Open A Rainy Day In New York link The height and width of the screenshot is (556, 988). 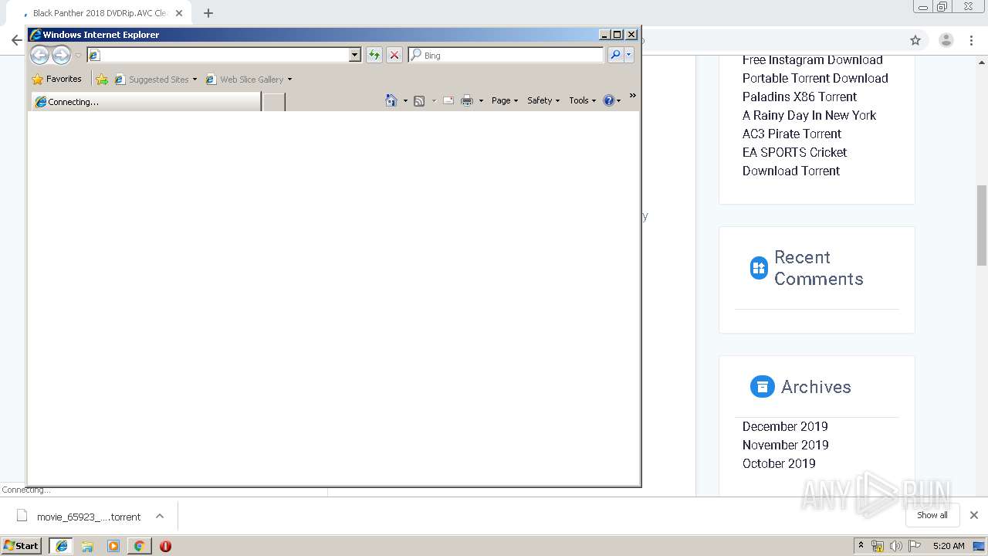click(x=809, y=115)
